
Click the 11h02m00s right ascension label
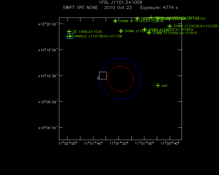68,143
